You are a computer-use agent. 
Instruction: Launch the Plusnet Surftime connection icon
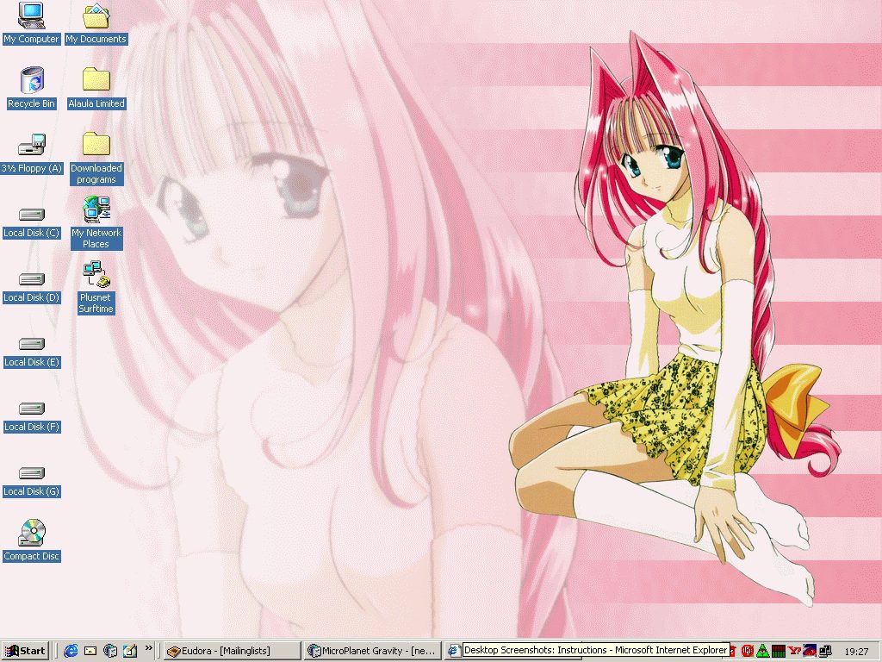96,274
